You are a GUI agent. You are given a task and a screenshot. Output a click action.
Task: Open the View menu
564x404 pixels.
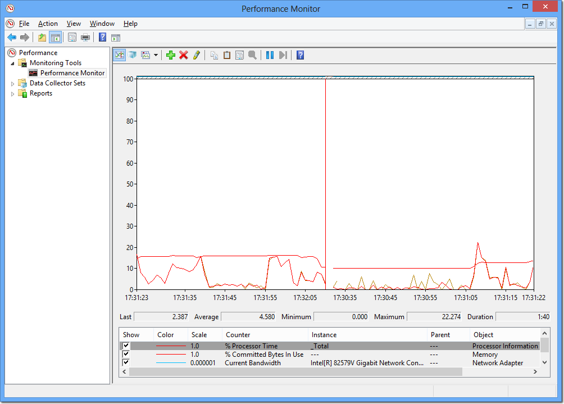point(74,24)
